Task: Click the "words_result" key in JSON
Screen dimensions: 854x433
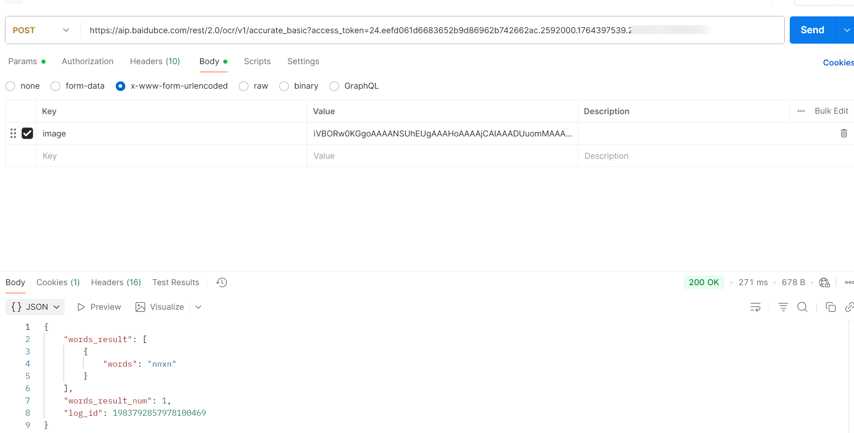Action: click(x=98, y=339)
